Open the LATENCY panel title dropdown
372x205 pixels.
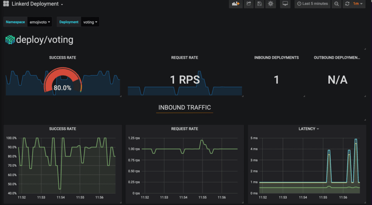tap(309, 129)
